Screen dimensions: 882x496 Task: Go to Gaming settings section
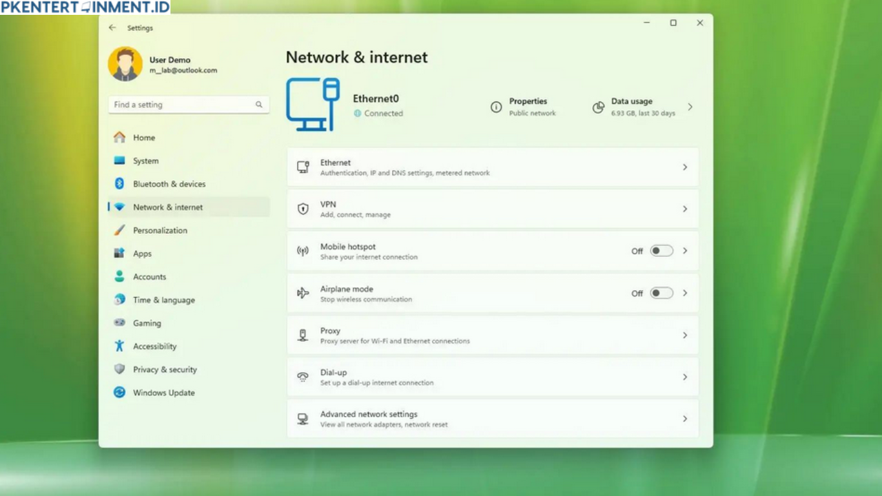tap(147, 324)
